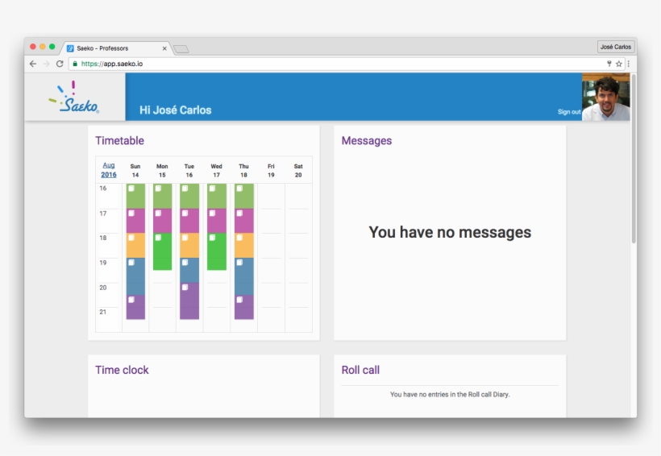This screenshot has height=456, width=661.
Task: Click the browser back arrow
Action: tap(33, 64)
